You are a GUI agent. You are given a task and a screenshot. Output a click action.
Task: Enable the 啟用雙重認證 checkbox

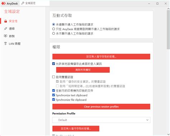pos(53,77)
